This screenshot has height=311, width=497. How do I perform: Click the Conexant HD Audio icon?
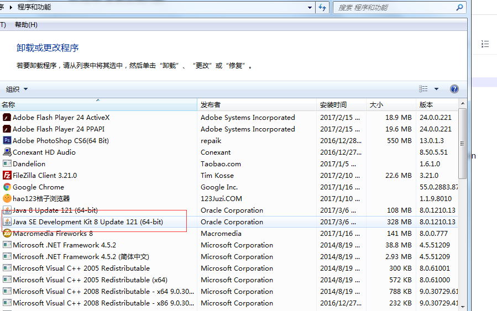pyautogui.click(x=7, y=152)
